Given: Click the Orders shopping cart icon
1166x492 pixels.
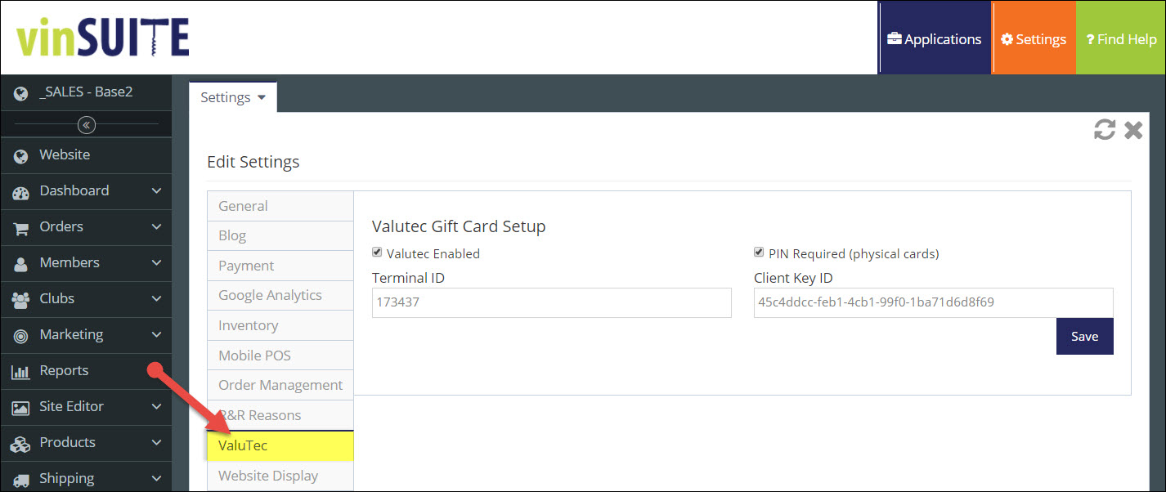Looking at the screenshot, I should click(x=21, y=227).
